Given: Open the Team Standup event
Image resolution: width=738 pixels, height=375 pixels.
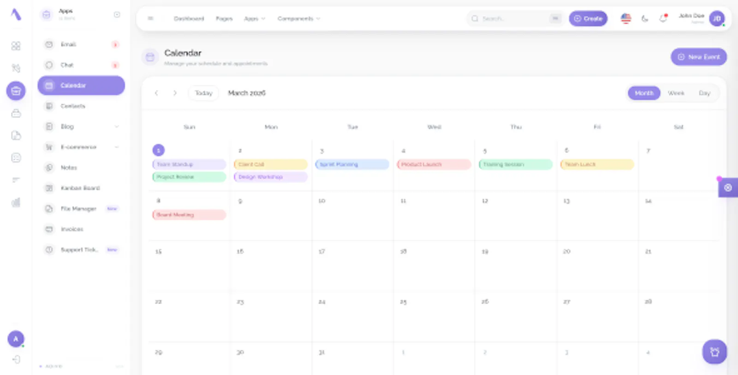Looking at the screenshot, I should (x=189, y=164).
